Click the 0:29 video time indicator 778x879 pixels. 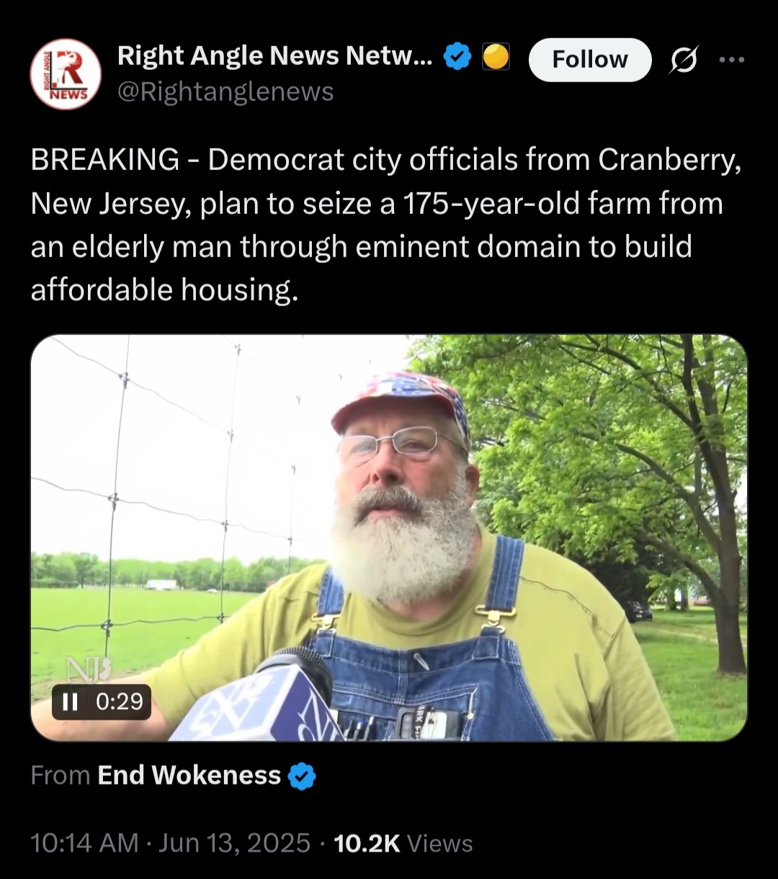120,702
